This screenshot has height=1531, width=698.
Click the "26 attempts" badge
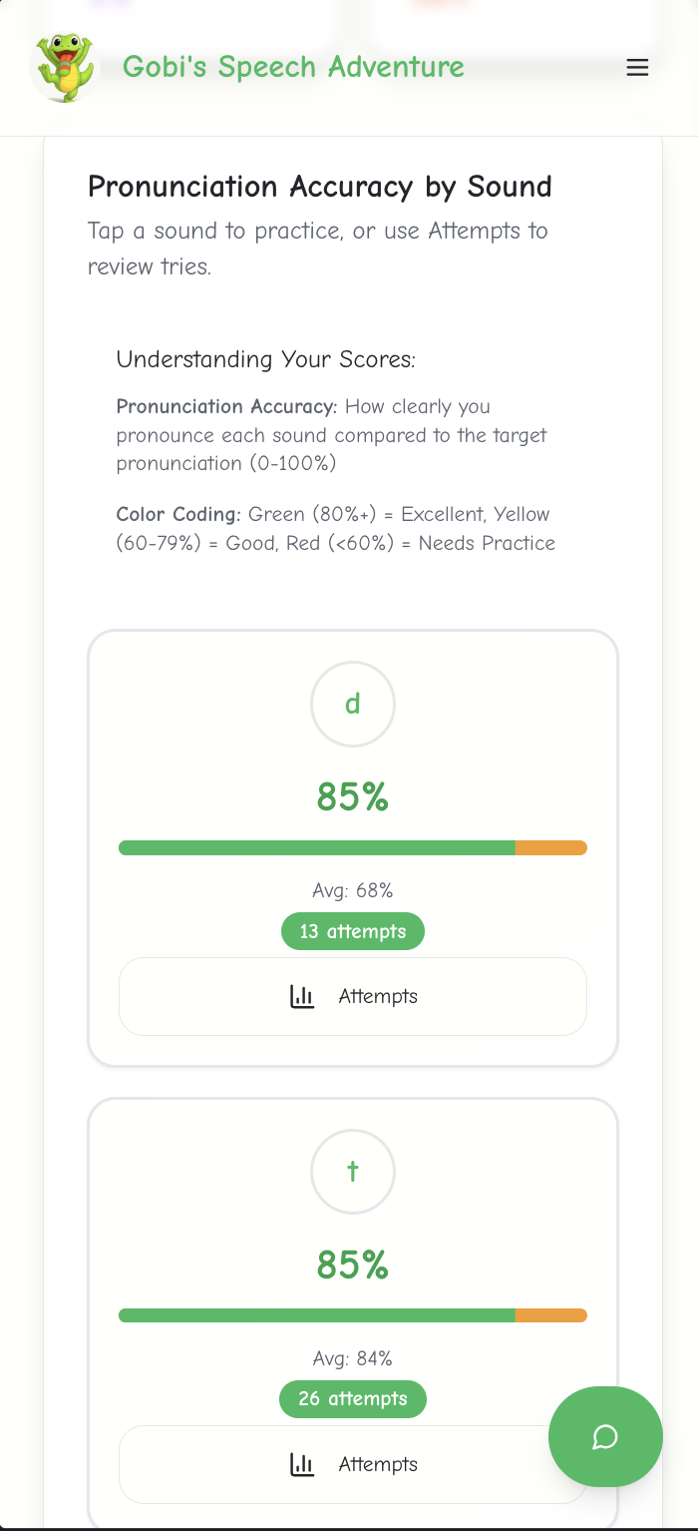353,1398
